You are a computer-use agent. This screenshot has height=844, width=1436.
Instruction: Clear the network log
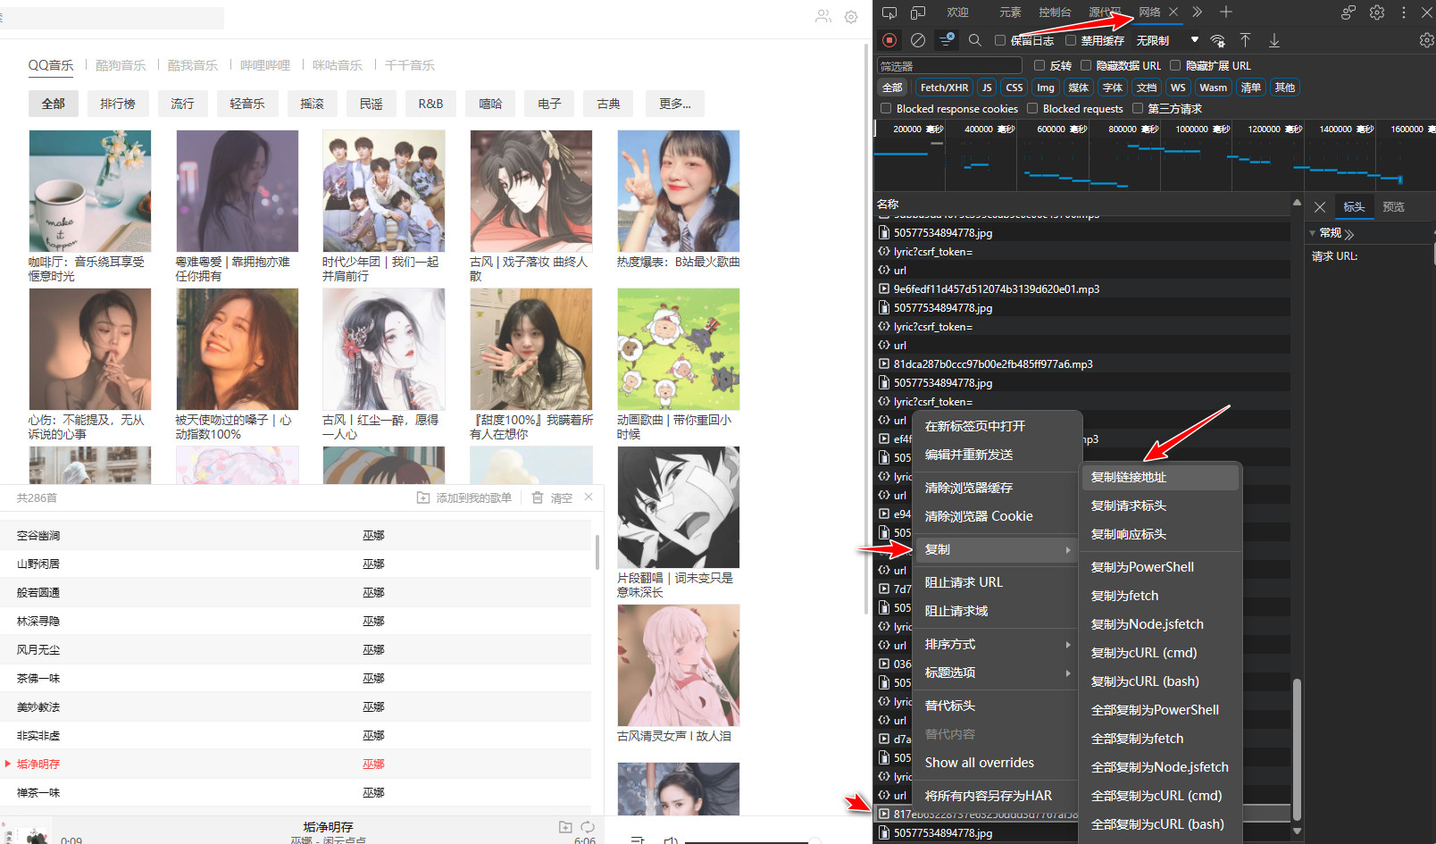(x=917, y=40)
